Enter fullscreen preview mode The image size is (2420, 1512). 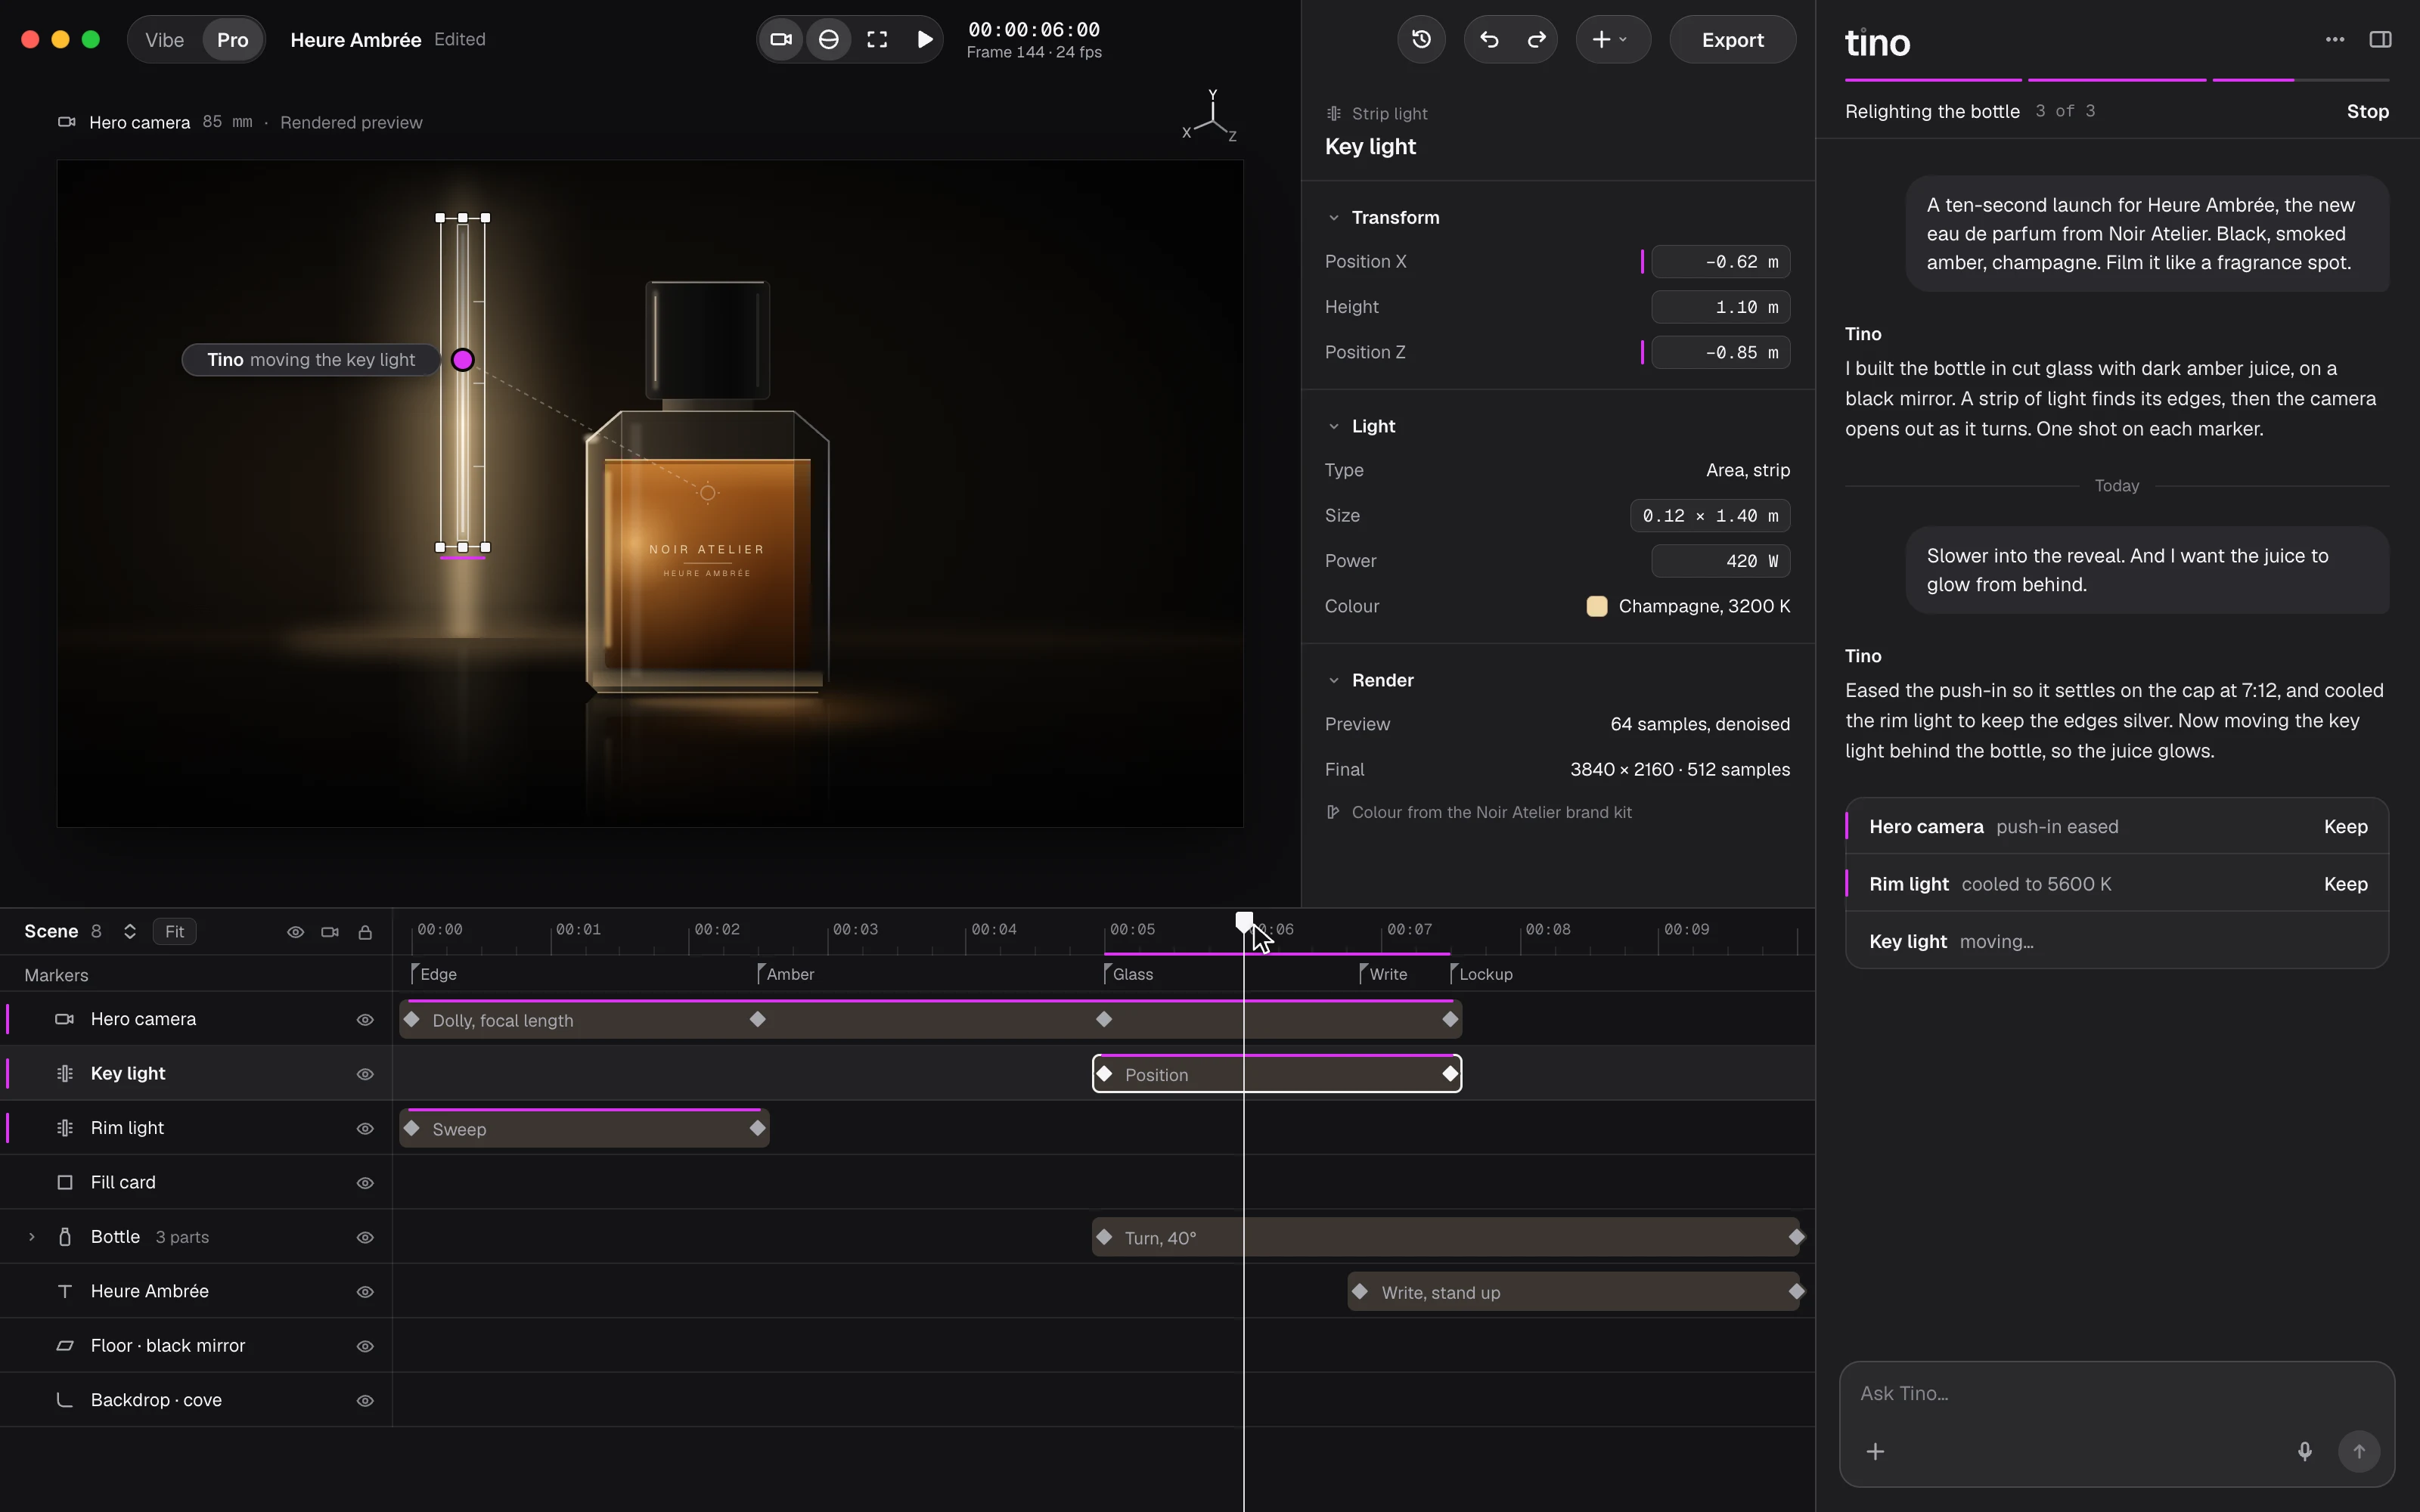(x=877, y=40)
